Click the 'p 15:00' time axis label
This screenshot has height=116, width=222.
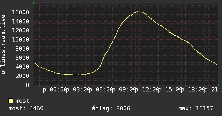170,90
